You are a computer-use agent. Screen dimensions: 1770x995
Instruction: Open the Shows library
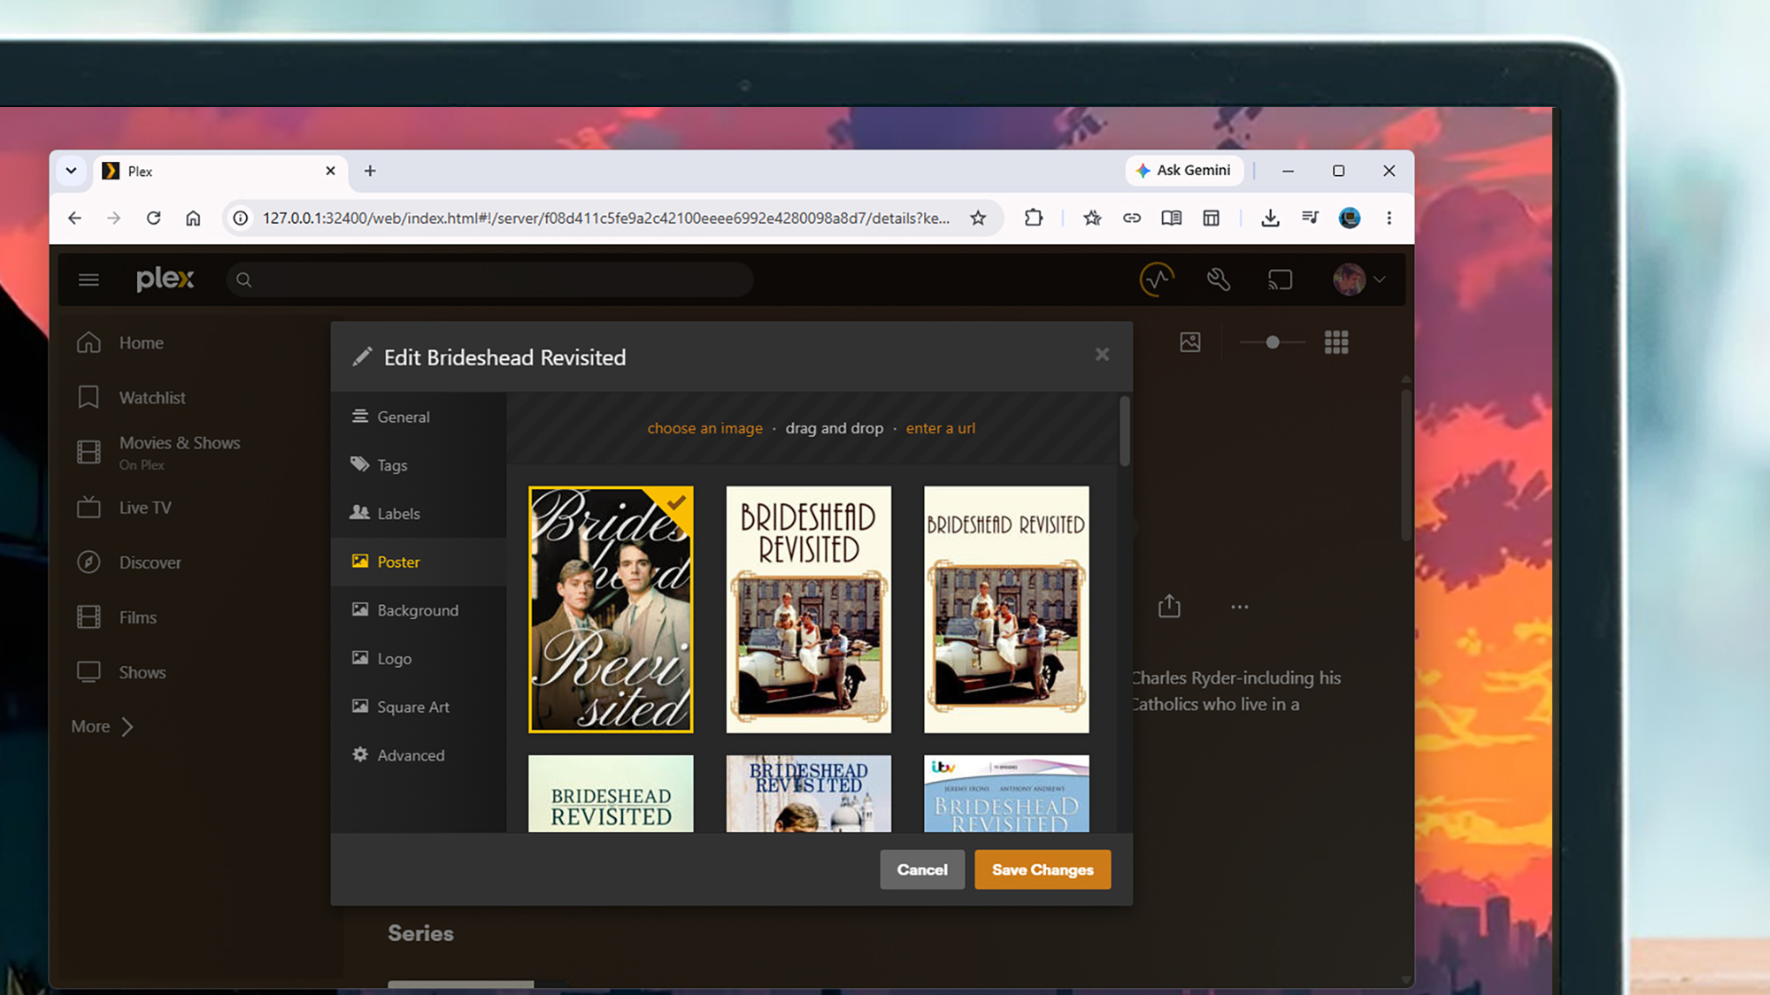(x=142, y=672)
